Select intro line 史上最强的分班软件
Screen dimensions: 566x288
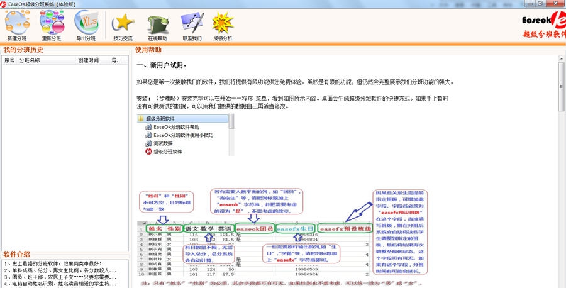(x=53, y=263)
